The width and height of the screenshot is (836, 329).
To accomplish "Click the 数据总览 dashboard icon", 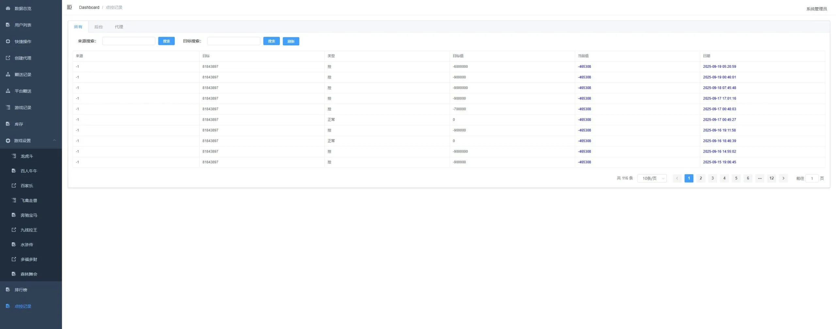I will 8,8.
